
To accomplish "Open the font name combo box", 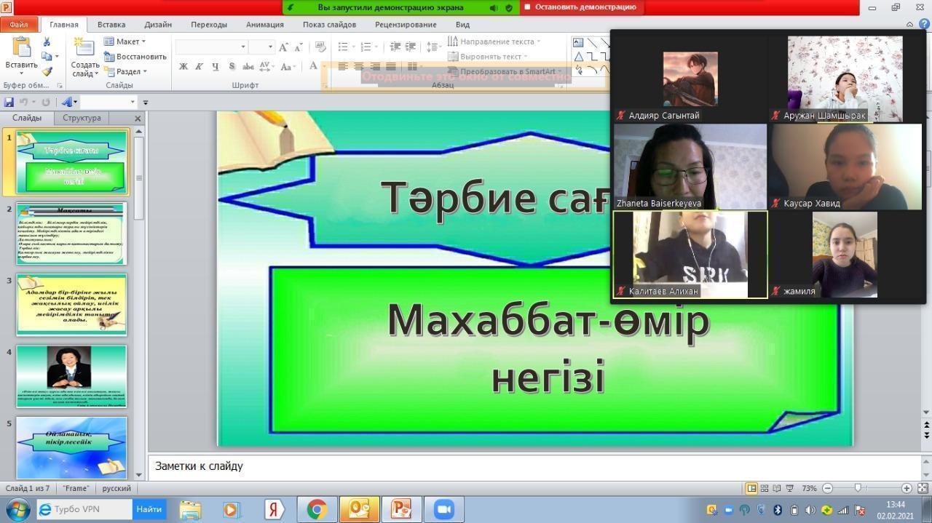I will [x=211, y=47].
